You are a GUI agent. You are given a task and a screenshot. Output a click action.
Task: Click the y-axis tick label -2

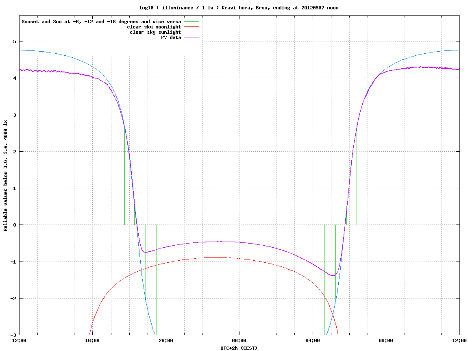[13, 299]
